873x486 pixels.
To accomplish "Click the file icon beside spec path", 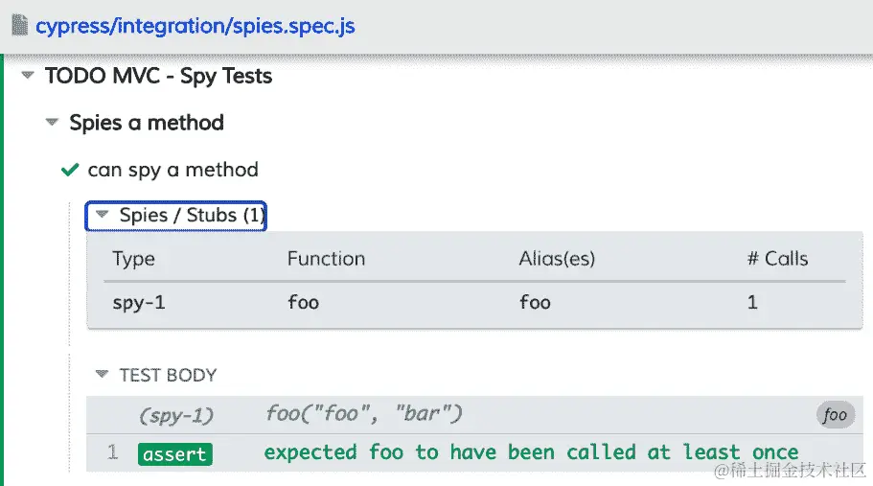I will pos(19,25).
